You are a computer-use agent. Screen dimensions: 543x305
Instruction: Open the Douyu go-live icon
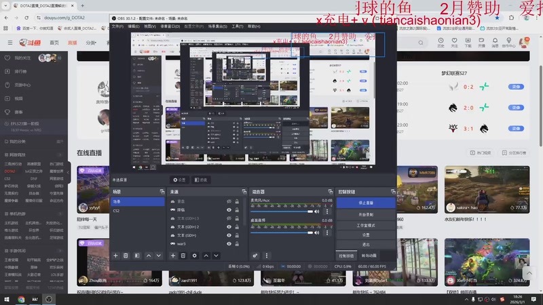click(481, 42)
